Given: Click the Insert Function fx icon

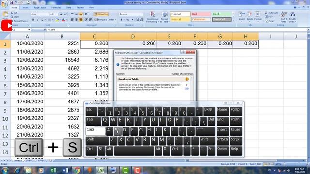Looking at the screenshot, I should click(x=45, y=29).
